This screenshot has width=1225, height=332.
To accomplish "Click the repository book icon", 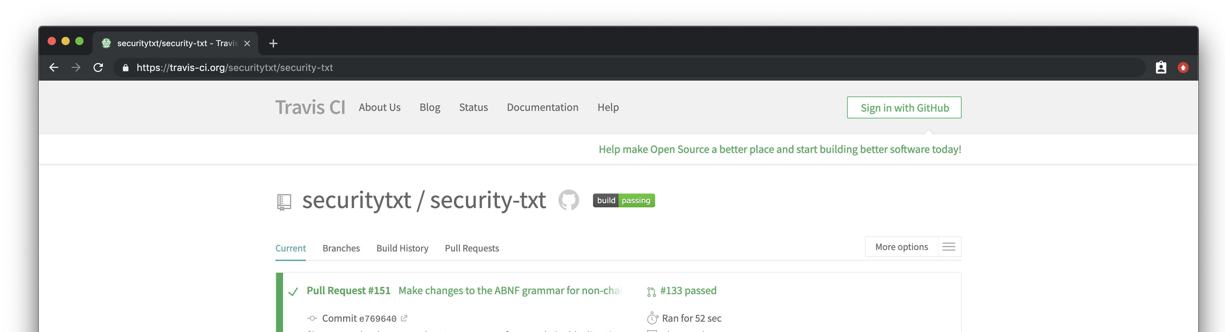I will tap(284, 202).
